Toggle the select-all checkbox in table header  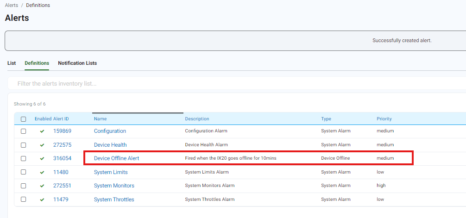point(24,119)
